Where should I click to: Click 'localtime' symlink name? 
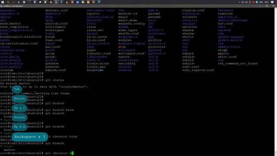pos(95,70)
